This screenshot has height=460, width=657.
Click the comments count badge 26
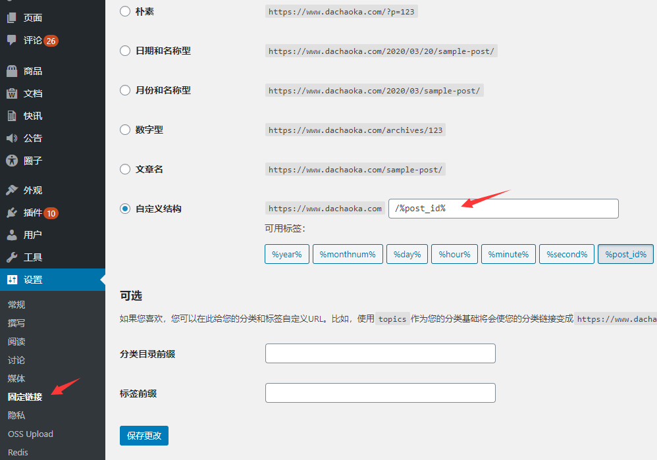[51, 41]
